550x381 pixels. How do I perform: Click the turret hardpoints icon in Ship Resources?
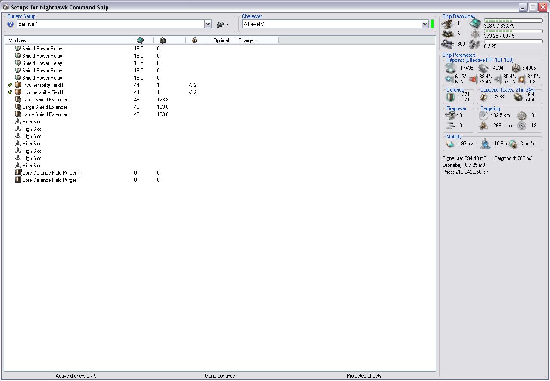pyautogui.click(x=448, y=24)
